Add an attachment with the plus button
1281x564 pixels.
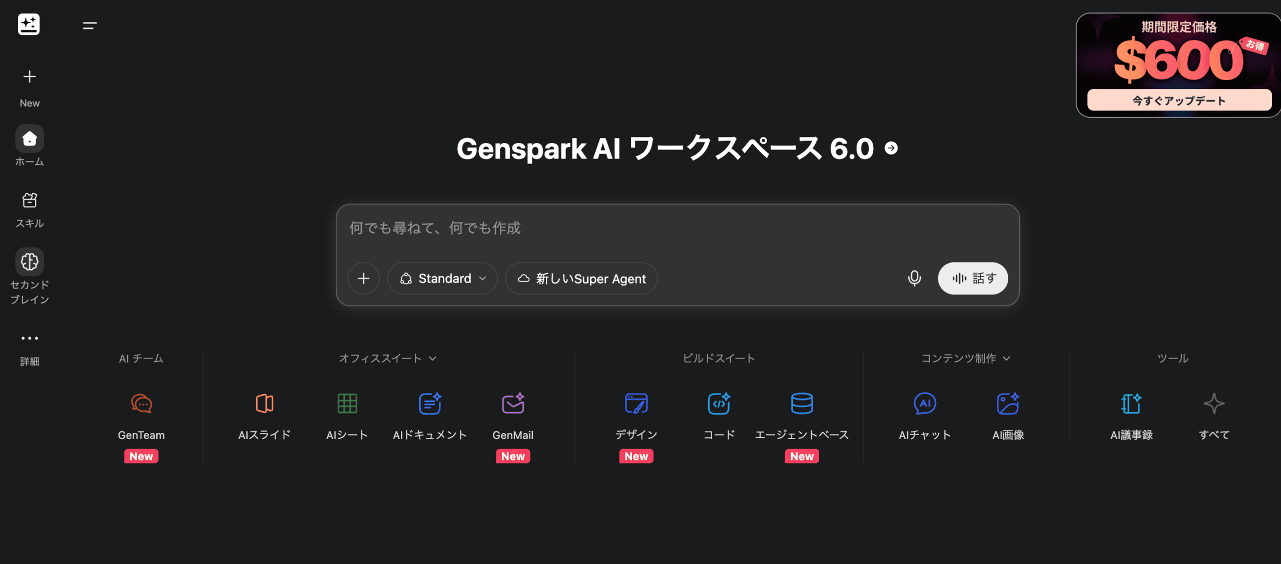pos(364,278)
